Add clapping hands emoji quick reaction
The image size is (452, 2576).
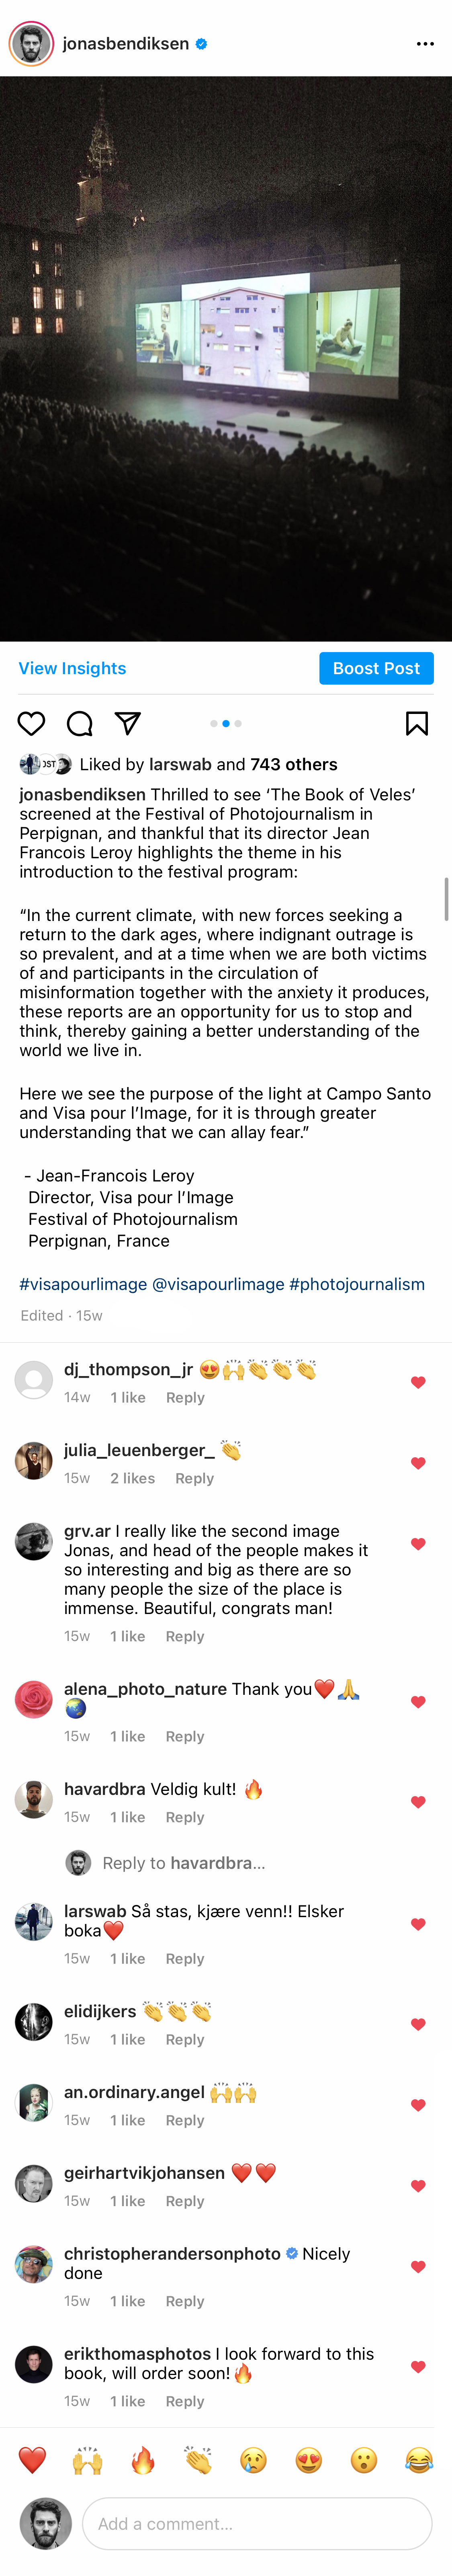pyautogui.click(x=198, y=2460)
